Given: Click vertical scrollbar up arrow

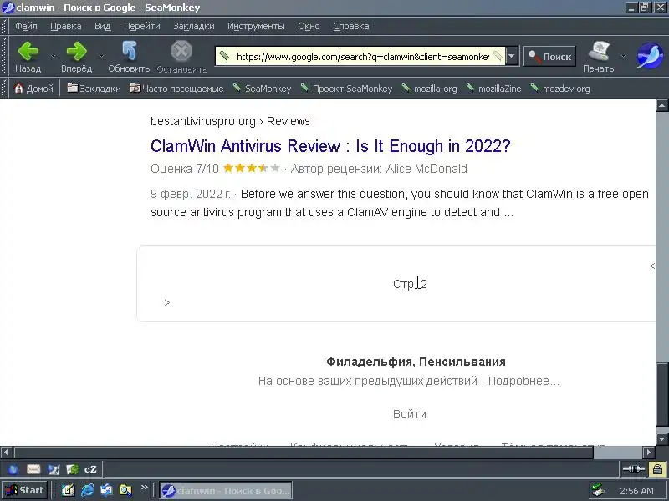Looking at the screenshot, I should point(661,105).
